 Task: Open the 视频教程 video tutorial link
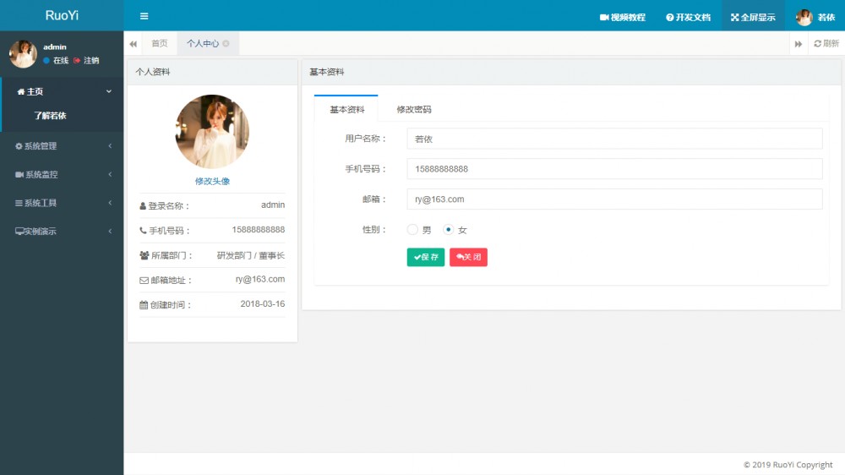coord(623,17)
